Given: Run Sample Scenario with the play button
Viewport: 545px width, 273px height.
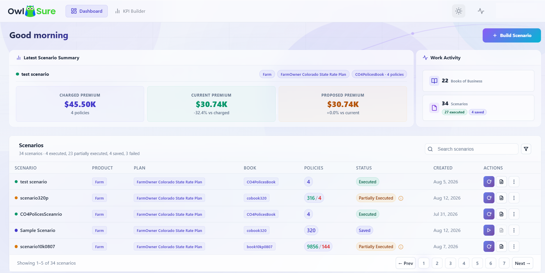Looking at the screenshot, I should click(x=489, y=230).
